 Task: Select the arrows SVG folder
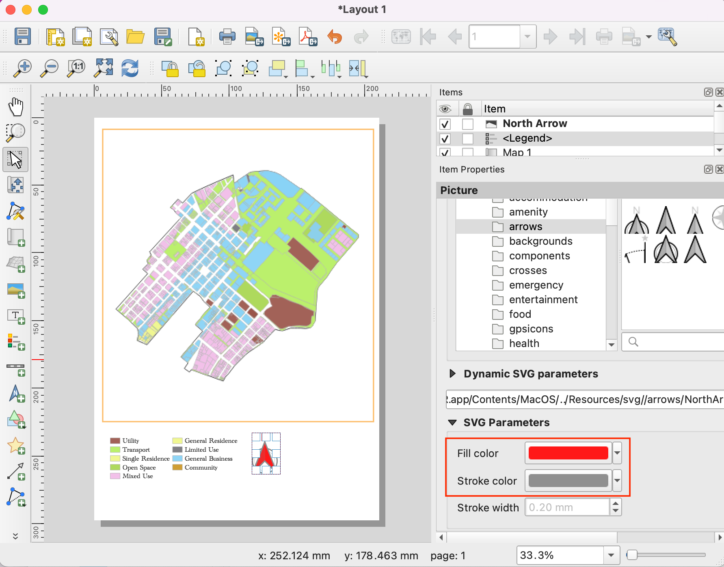pyautogui.click(x=525, y=226)
